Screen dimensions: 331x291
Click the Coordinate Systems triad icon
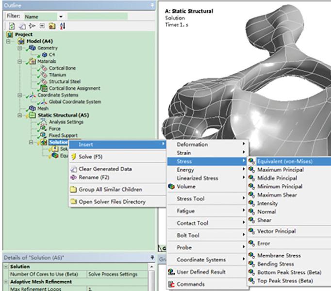[33, 95]
